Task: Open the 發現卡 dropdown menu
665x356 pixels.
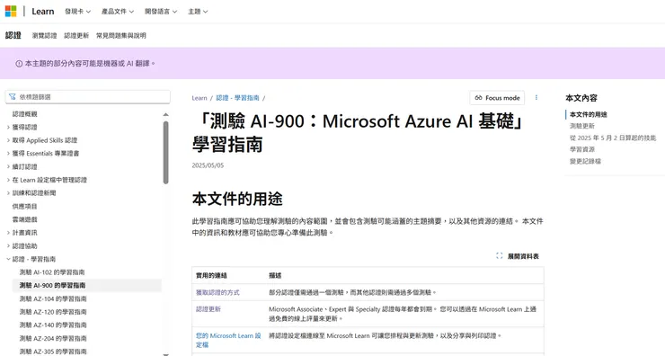Action: 77,12
